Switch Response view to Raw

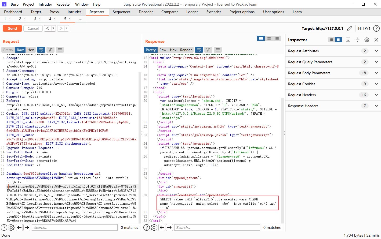(163, 50)
